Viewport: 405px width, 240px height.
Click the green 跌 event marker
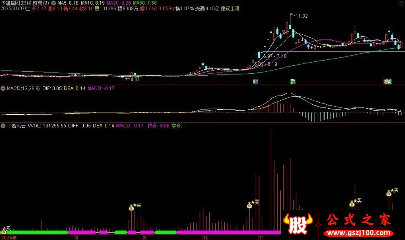point(293,82)
